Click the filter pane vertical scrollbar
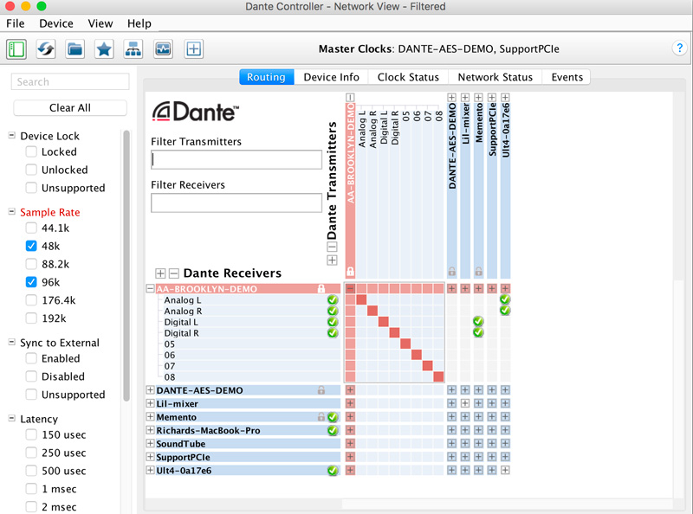Viewport: 693px width, 514px height. [126, 265]
